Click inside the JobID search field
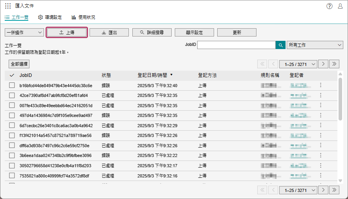 coord(236,45)
